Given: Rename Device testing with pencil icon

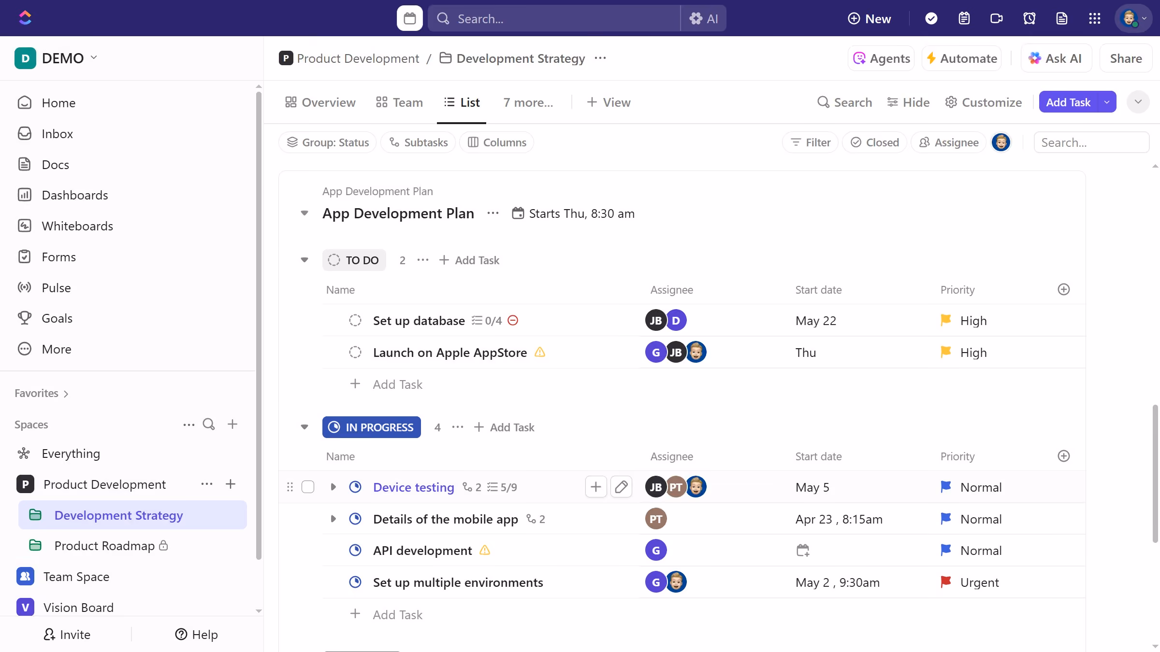Looking at the screenshot, I should coord(621,487).
